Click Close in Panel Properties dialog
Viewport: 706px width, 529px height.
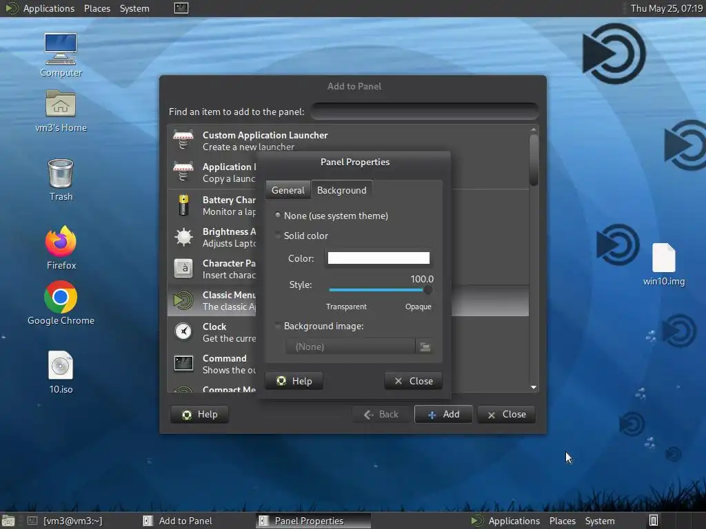[414, 381]
